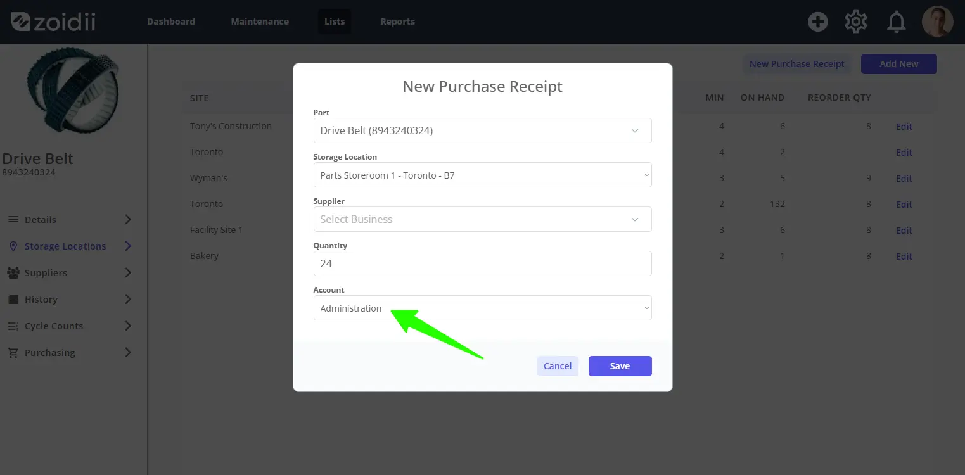Click the Cancel button
The width and height of the screenshot is (965, 475).
coord(558,366)
